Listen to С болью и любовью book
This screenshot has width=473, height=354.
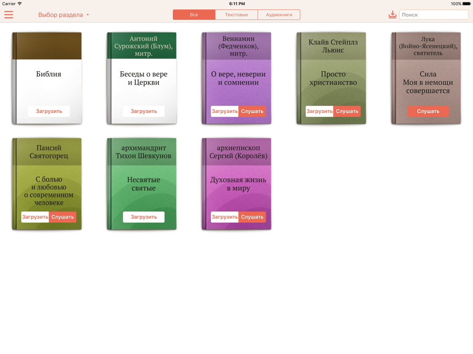(x=62, y=217)
